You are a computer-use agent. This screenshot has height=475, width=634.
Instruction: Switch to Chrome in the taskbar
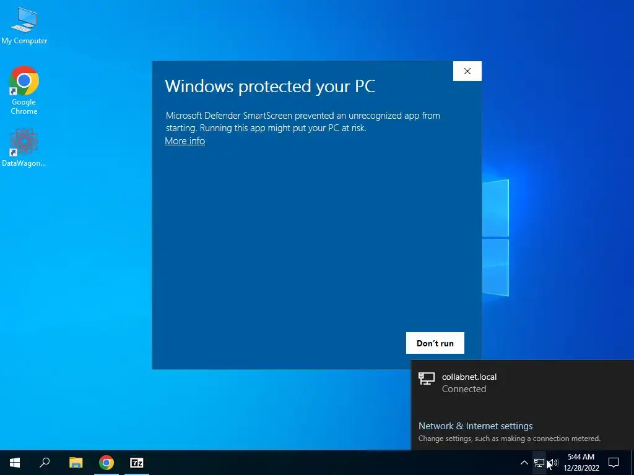tap(106, 463)
